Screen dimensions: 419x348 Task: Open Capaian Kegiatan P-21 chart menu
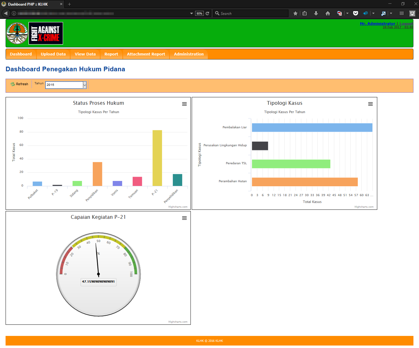tap(184, 218)
